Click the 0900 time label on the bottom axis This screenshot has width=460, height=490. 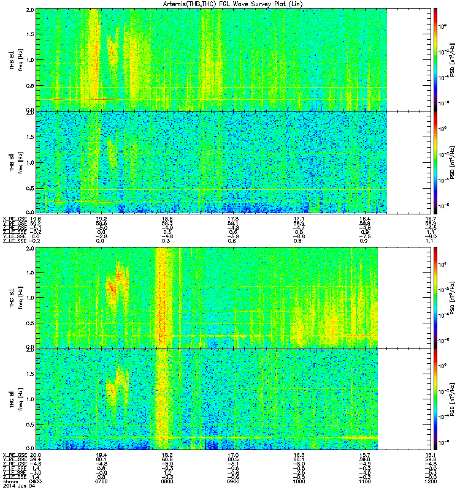pyautogui.click(x=233, y=481)
